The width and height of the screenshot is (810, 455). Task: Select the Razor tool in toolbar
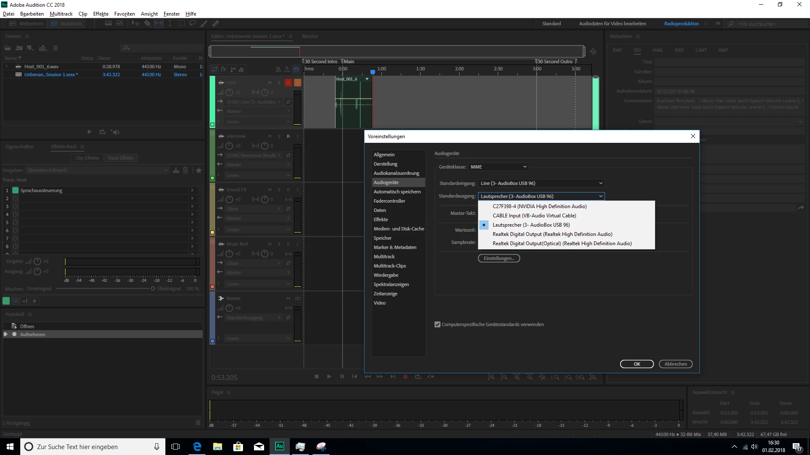coord(147,24)
